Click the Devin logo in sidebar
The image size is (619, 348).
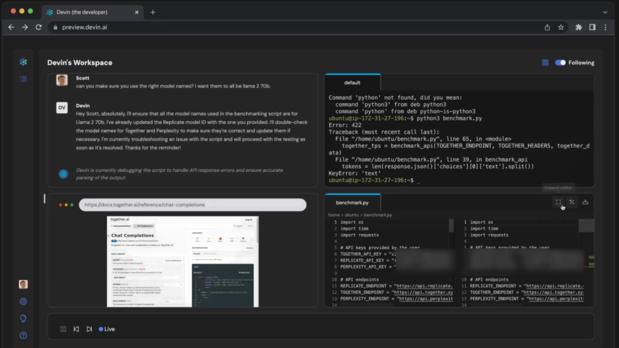point(23,63)
